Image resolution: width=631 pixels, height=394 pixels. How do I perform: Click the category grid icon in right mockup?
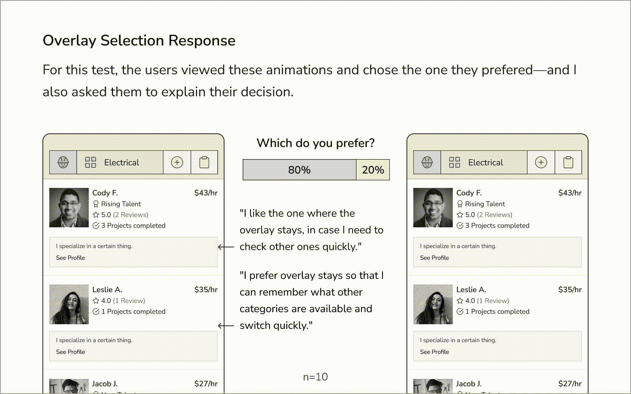455,163
